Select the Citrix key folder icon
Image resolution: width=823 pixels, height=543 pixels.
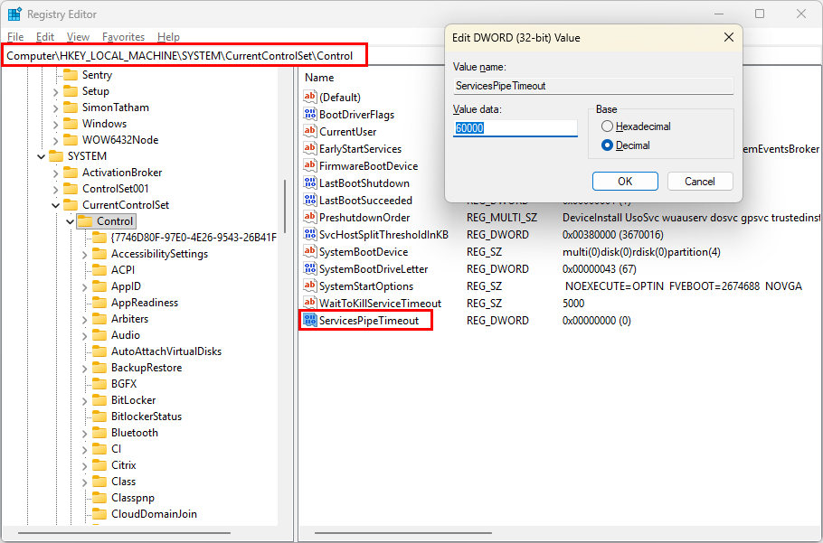99,465
